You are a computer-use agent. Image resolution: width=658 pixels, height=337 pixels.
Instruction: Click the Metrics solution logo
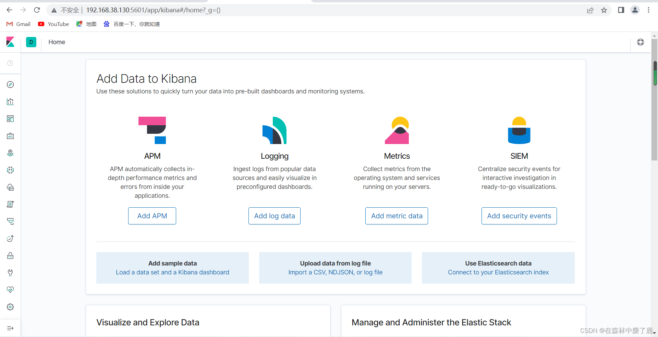(x=397, y=130)
